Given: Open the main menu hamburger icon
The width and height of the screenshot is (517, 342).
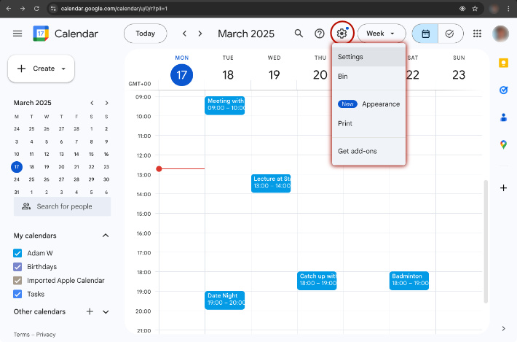Looking at the screenshot, I should point(17,34).
